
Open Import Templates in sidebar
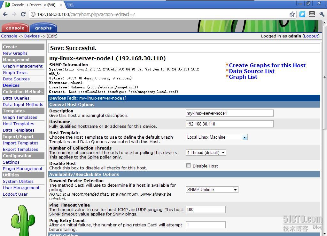click(x=20, y=143)
